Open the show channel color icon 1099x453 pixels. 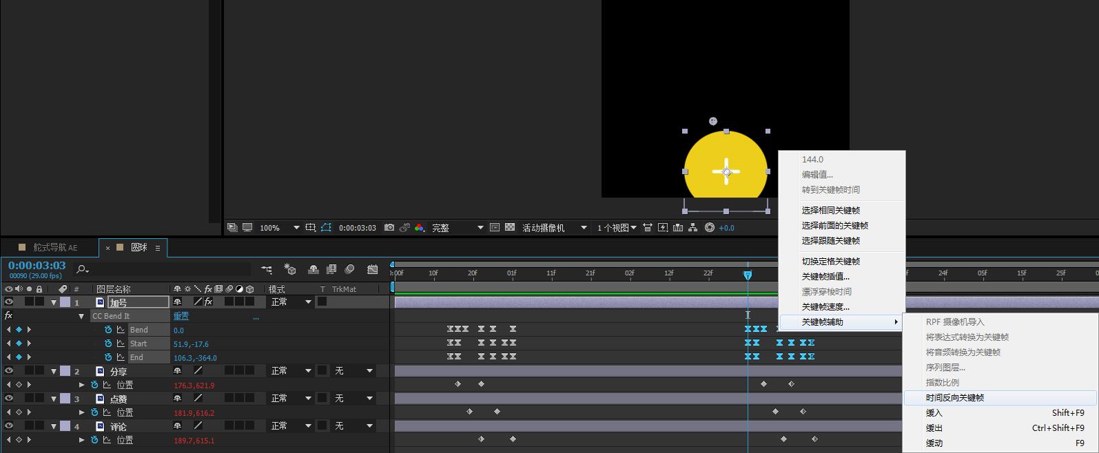[x=419, y=228]
